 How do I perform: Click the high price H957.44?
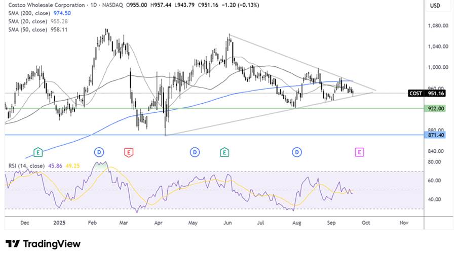point(161,5)
